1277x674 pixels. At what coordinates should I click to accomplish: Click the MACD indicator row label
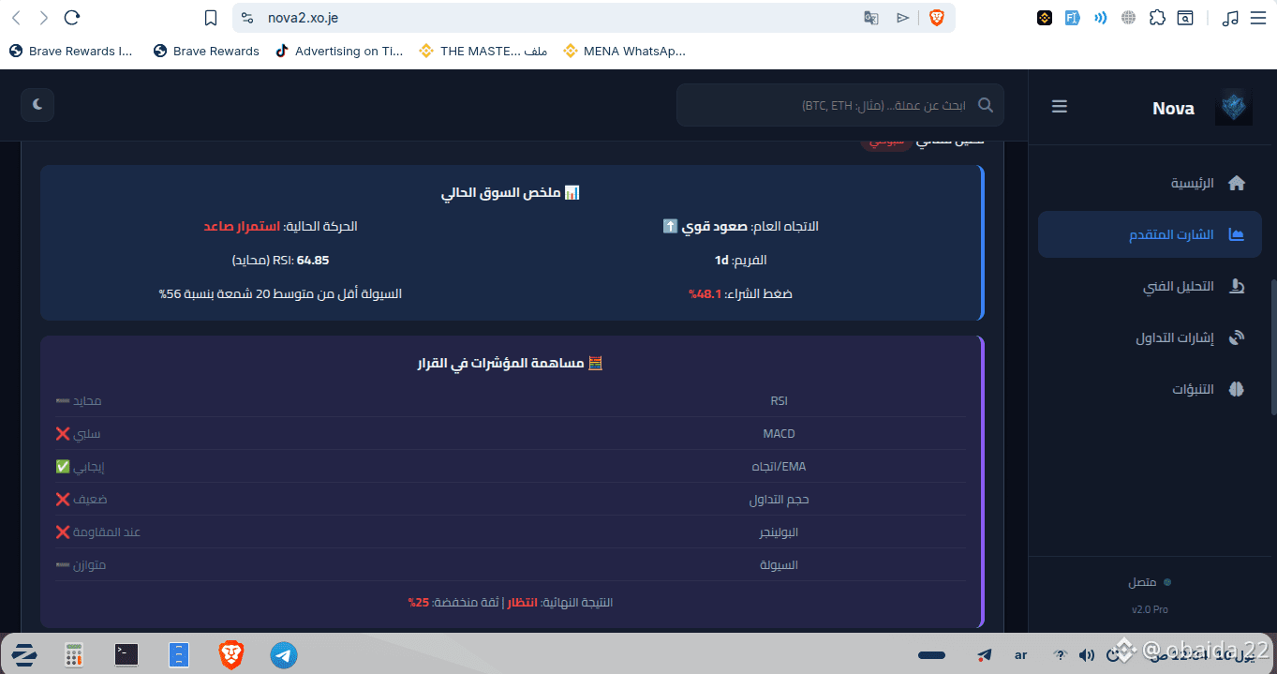[779, 433]
